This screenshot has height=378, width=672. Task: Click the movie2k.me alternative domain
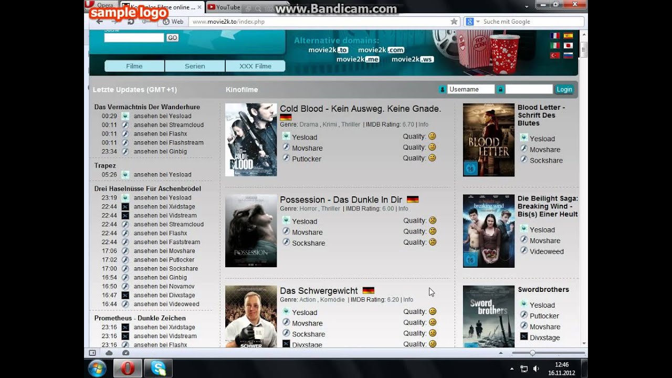(x=358, y=59)
